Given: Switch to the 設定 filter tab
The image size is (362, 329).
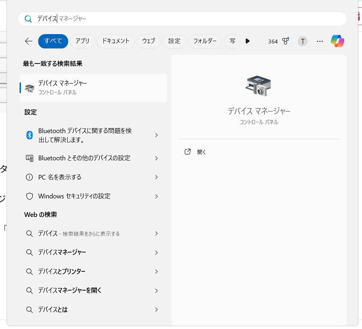Looking at the screenshot, I should coord(174,41).
